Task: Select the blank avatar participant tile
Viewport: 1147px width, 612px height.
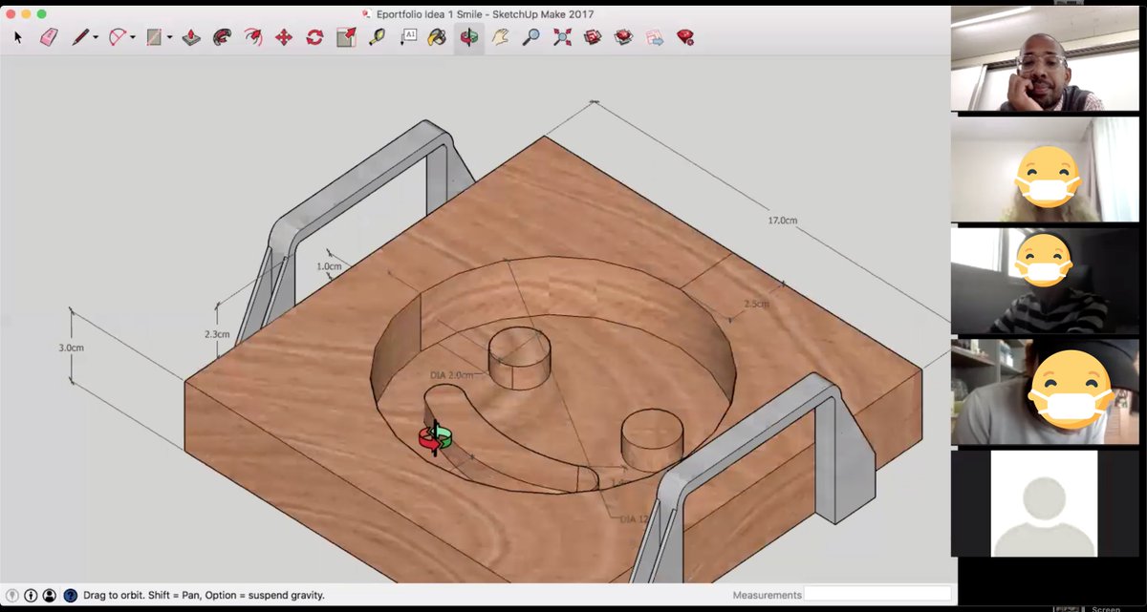Action: pos(1044,503)
